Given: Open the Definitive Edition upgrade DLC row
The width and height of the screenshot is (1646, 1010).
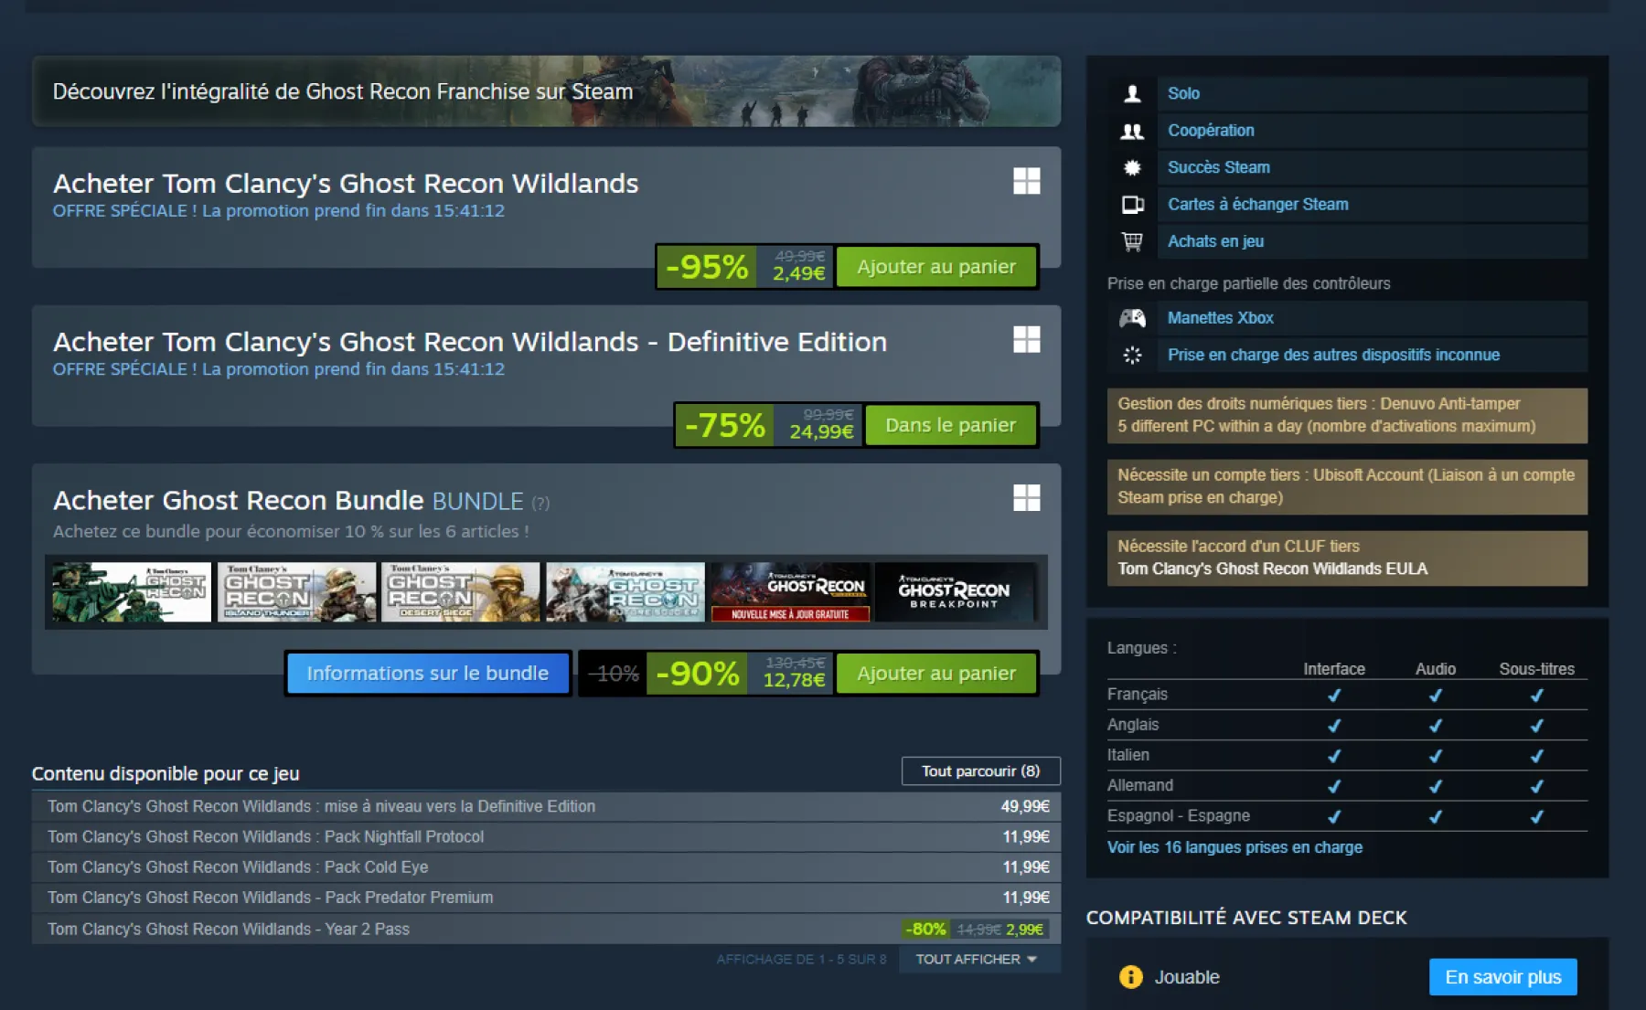Looking at the screenshot, I should pyautogui.click(x=546, y=806).
